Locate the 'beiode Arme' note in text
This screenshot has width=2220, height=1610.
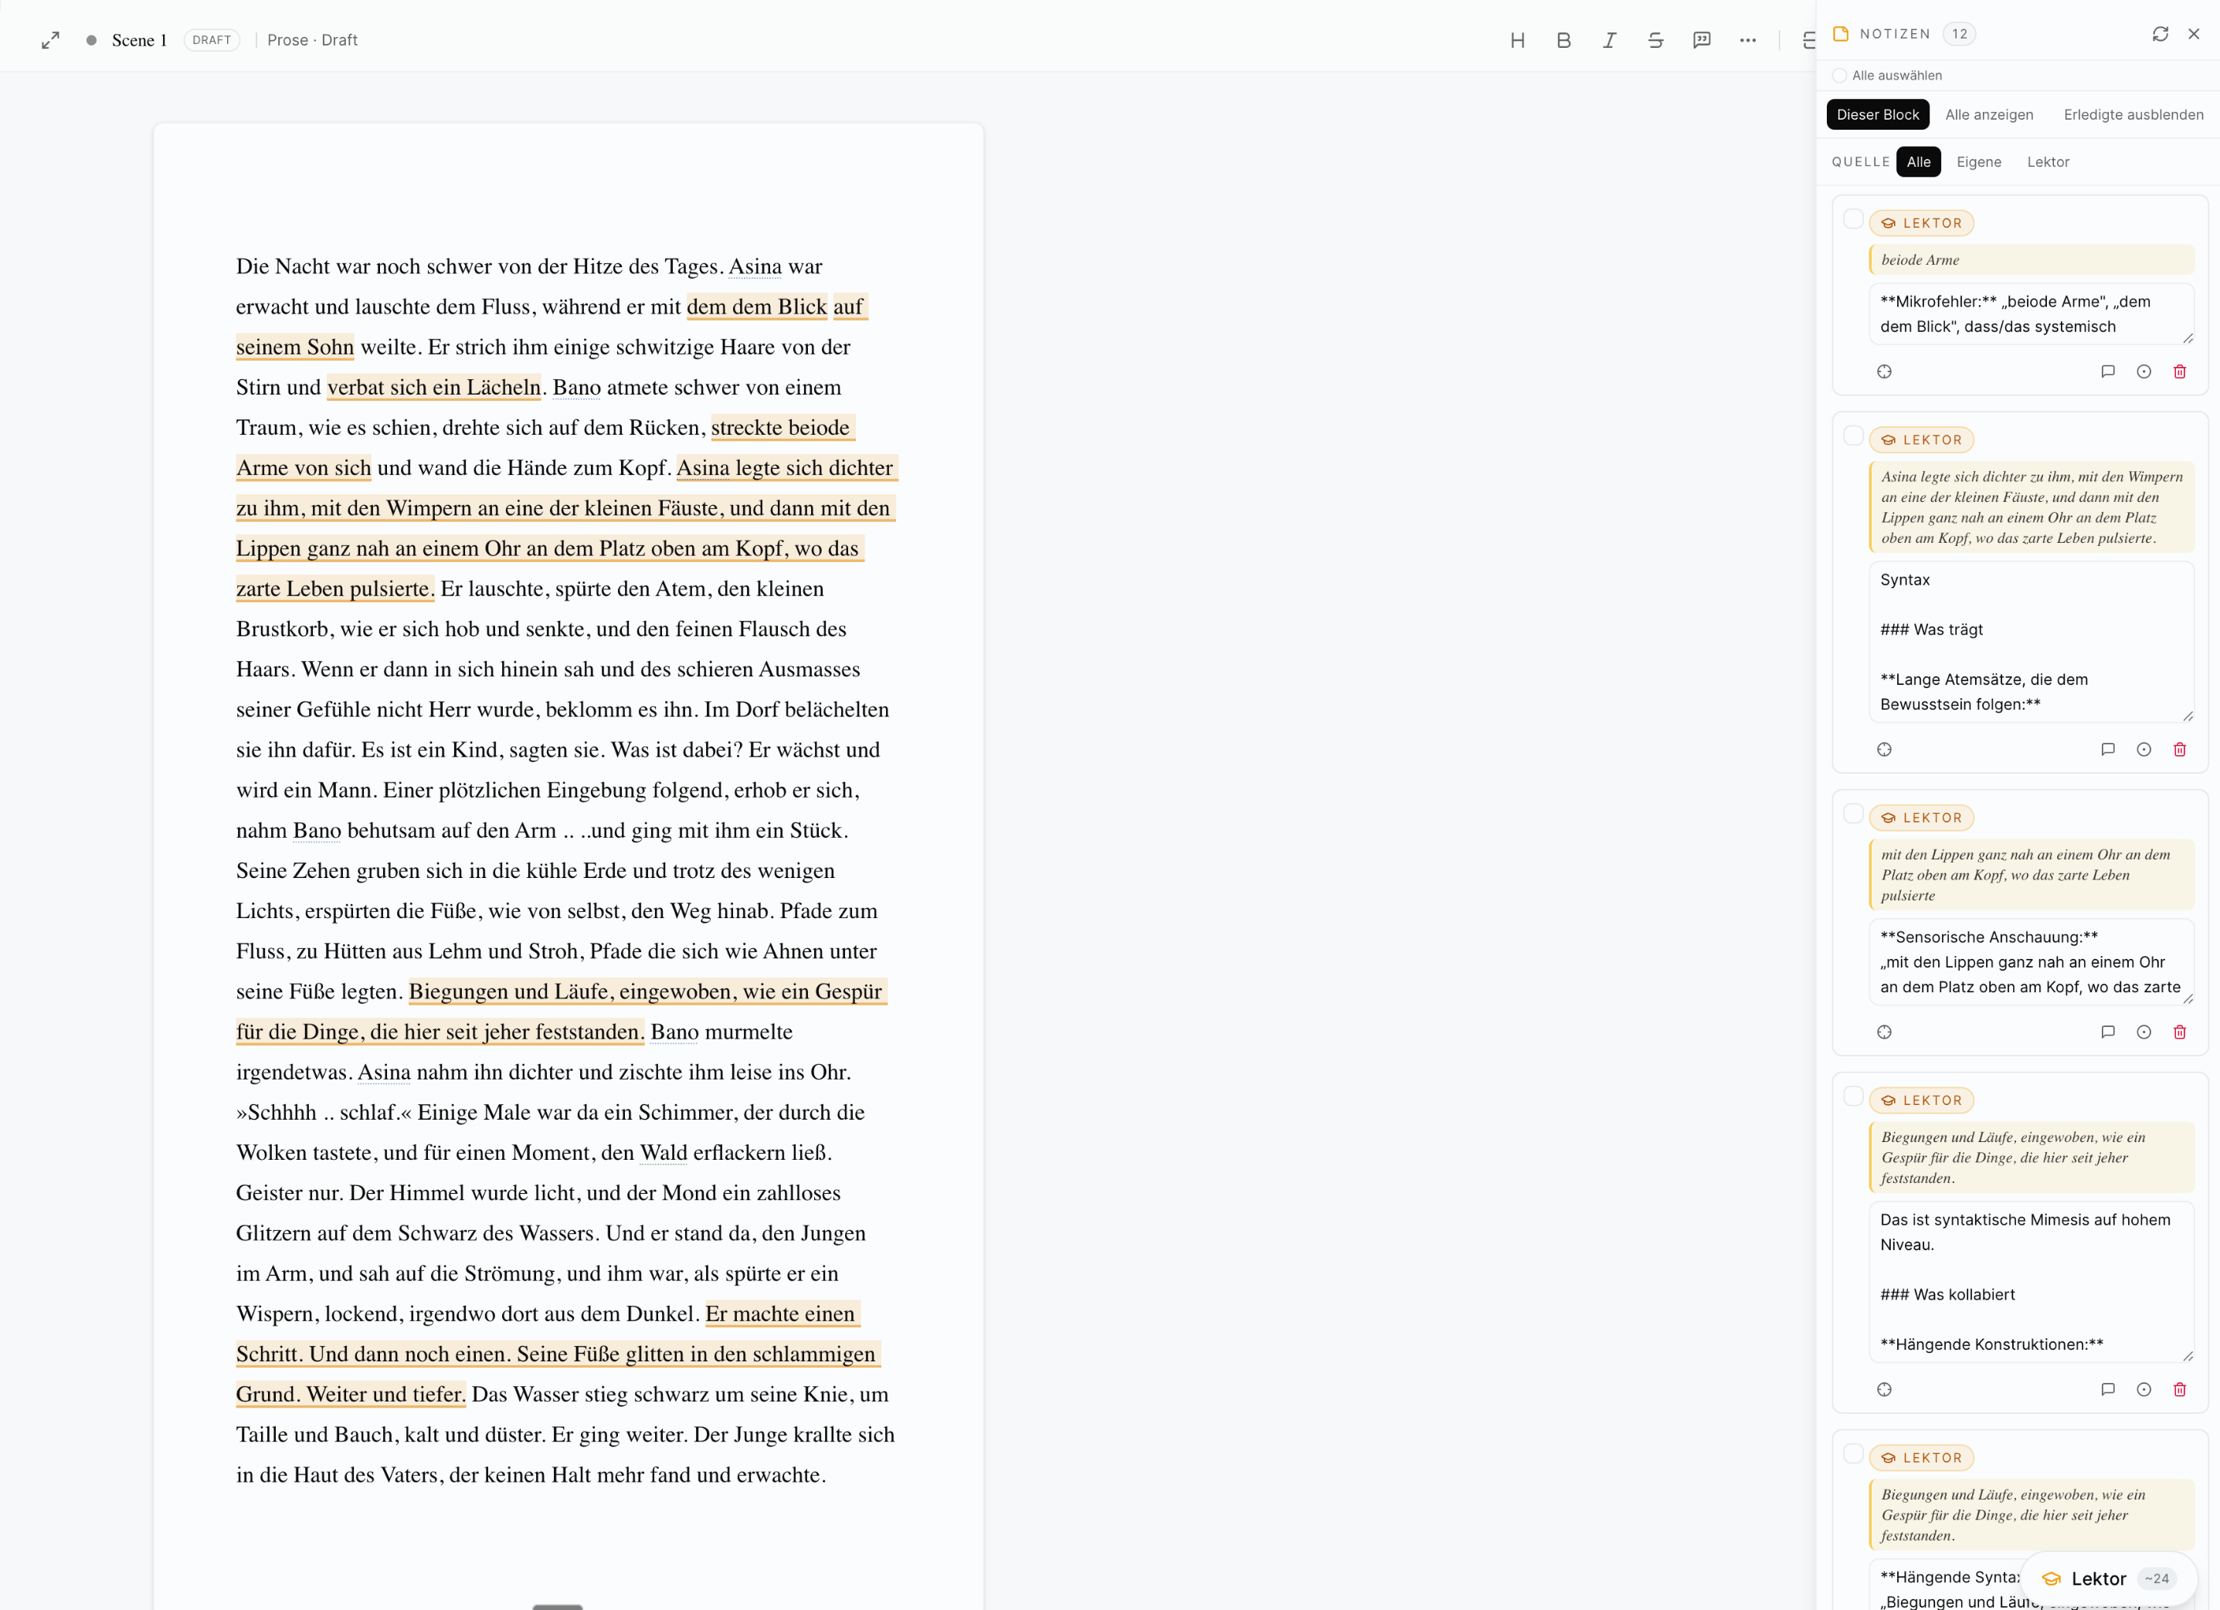pyautogui.click(x=1883, y=372)
